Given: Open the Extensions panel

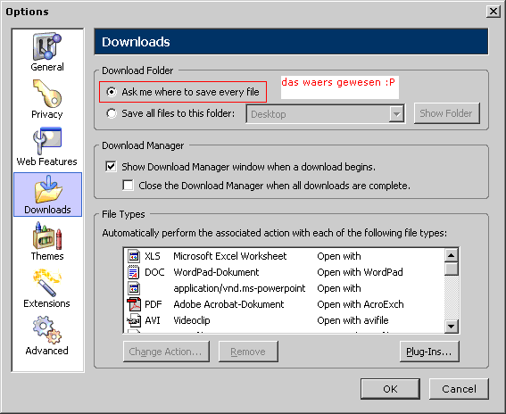Looking at the screenshot, I should [47, 289].
